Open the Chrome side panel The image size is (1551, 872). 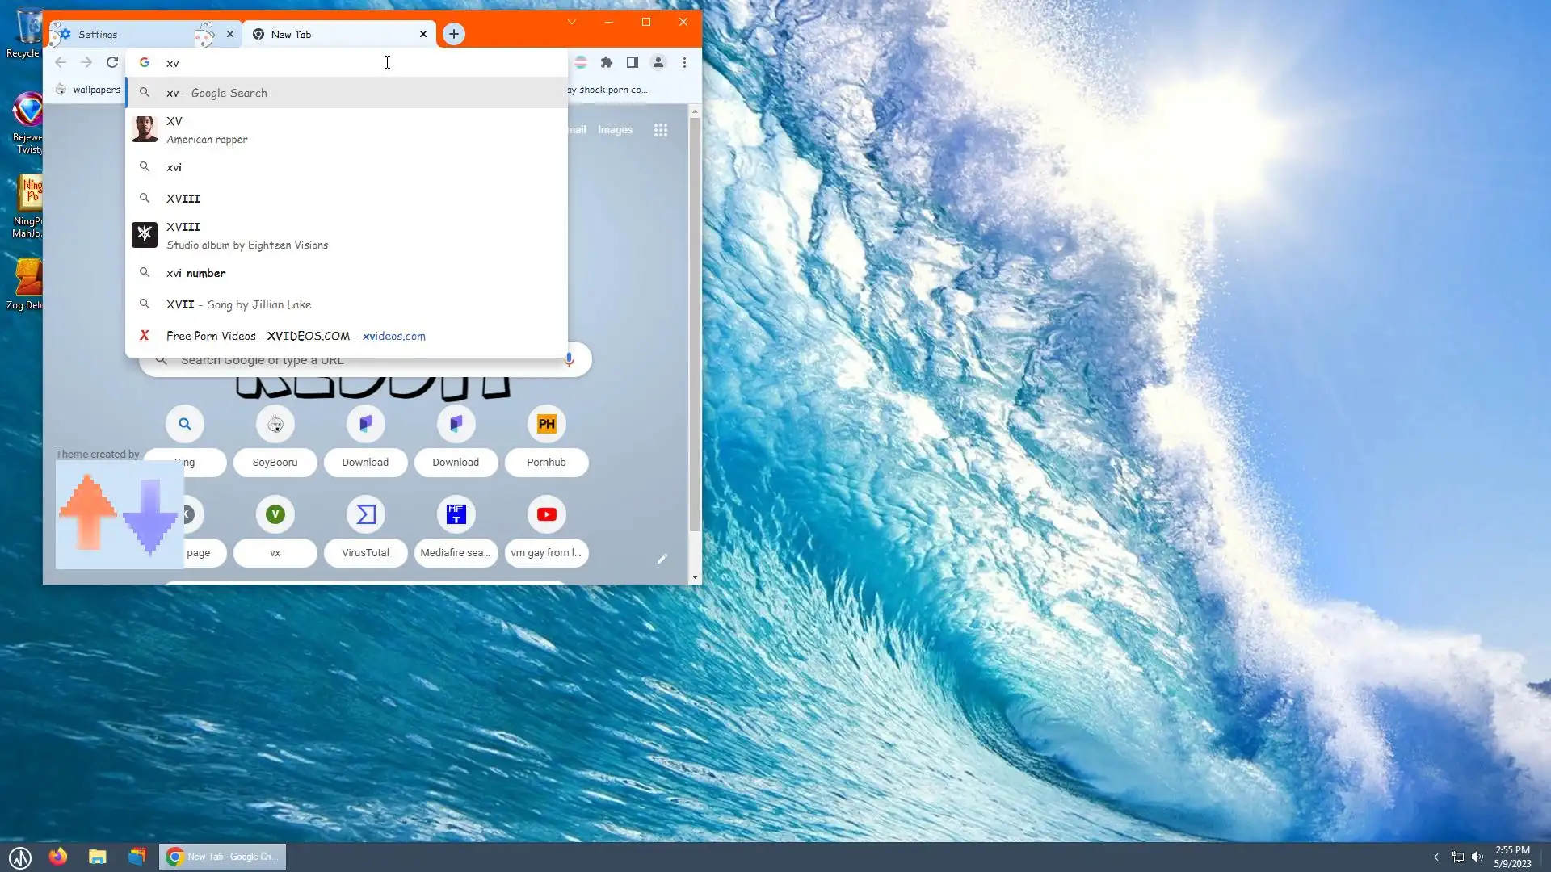pyautogui.click(x=633, y=62)
